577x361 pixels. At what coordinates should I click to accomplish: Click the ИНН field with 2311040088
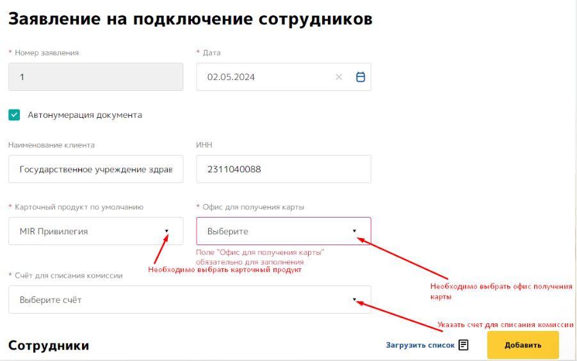(283, 170)
